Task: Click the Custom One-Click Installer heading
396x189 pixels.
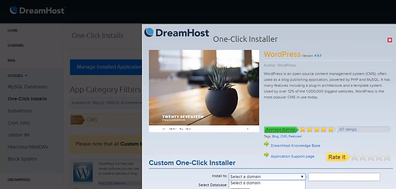Action: click(192, 163)
